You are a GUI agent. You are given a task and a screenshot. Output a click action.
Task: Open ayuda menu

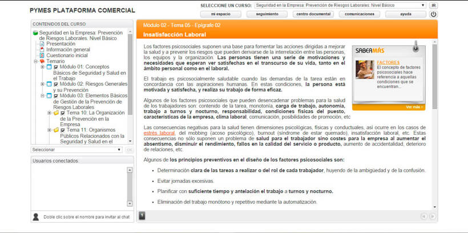coord(406,14)
